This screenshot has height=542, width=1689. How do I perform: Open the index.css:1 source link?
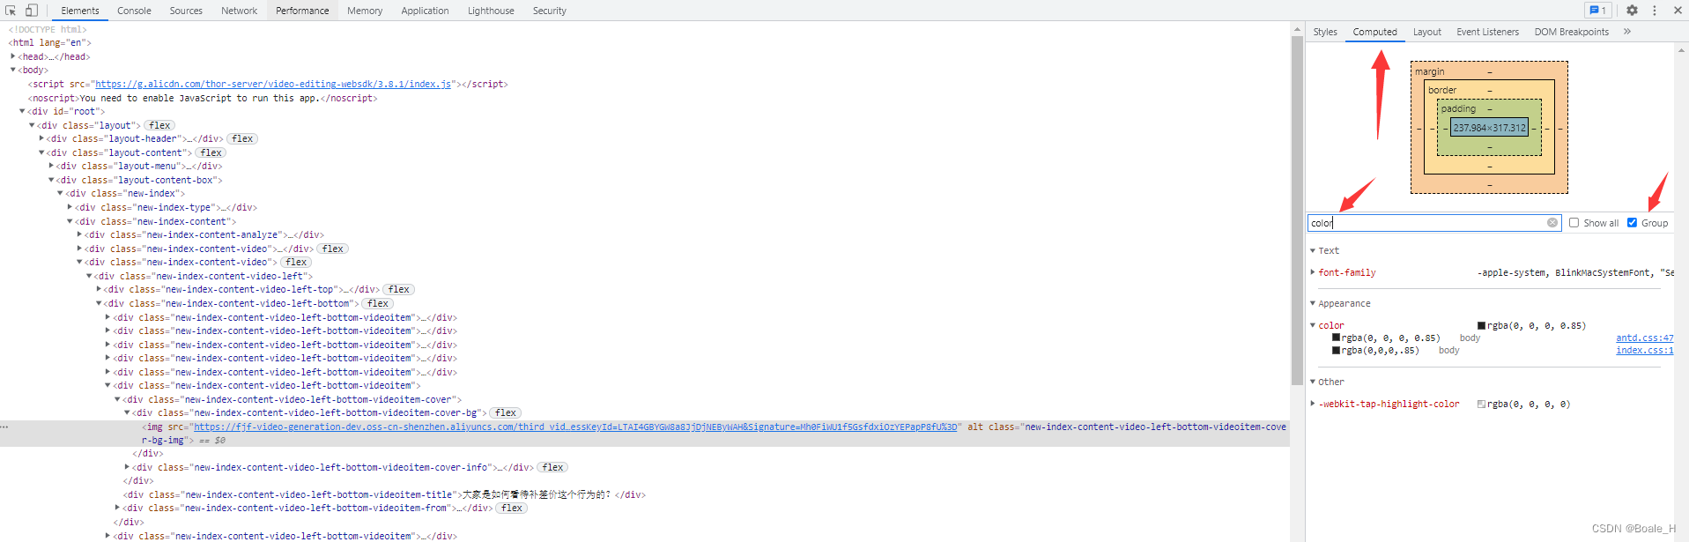point(1644,350)
